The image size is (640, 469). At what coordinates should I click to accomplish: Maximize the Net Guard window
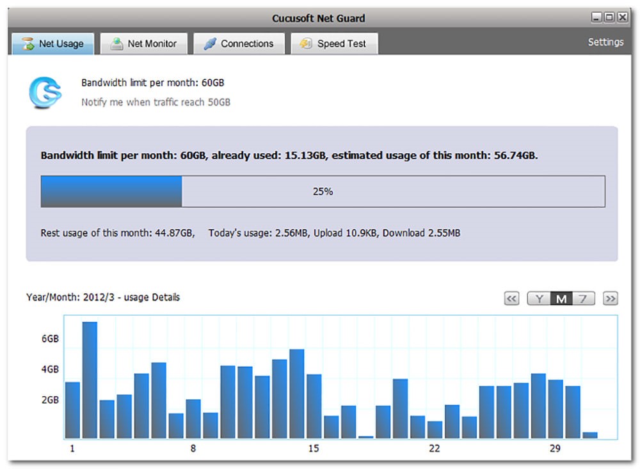(609, 17)
